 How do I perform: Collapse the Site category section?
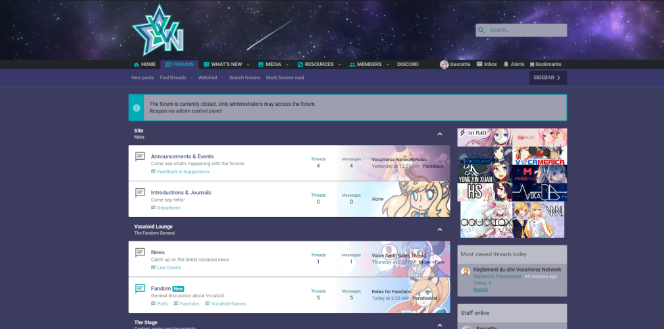click(x=440, y=133)
